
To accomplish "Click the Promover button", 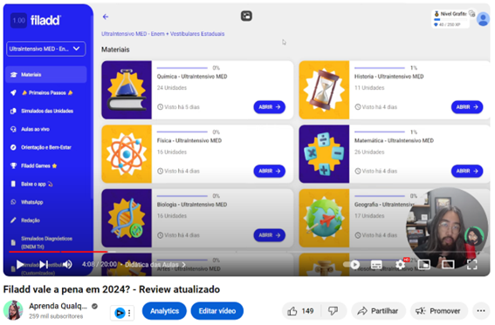I will (439, 311).
